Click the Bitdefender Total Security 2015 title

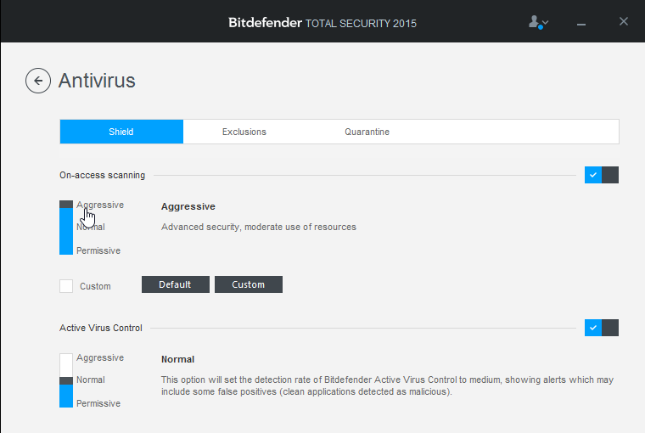click(x=322, y=23)
